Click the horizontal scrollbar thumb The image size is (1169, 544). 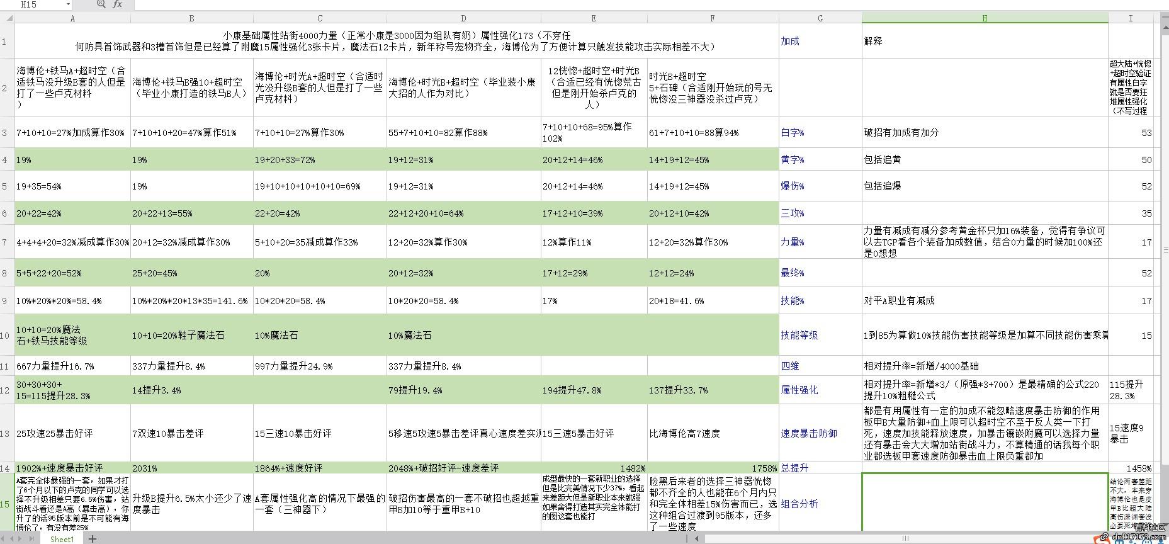point(905,538)
